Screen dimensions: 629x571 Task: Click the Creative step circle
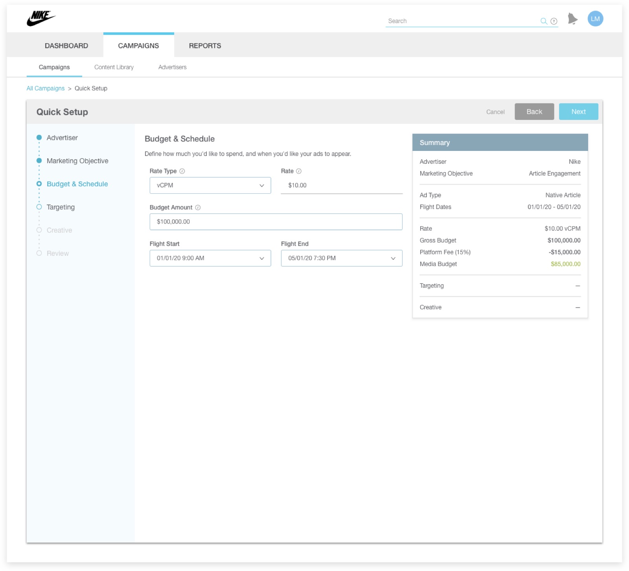click(x=39, y=230)
